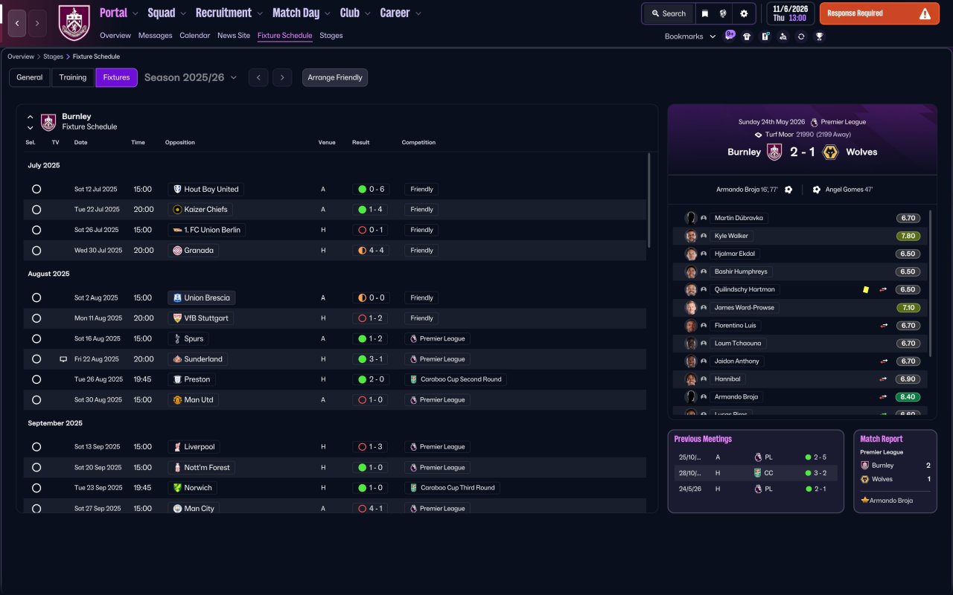This screenshot has width=953, height=595.
Task: Open the 28/10 CC 3-2 previous meeting row
Action: click(x=756, y=473)
